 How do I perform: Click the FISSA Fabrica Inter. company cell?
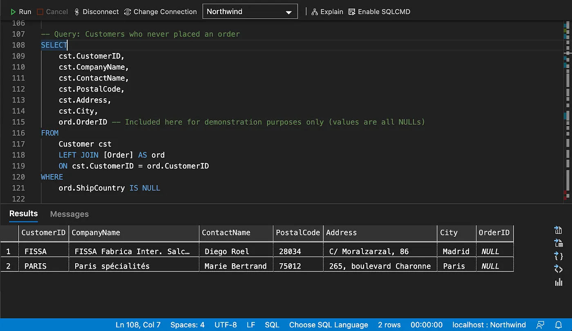(x=134, y=251)
